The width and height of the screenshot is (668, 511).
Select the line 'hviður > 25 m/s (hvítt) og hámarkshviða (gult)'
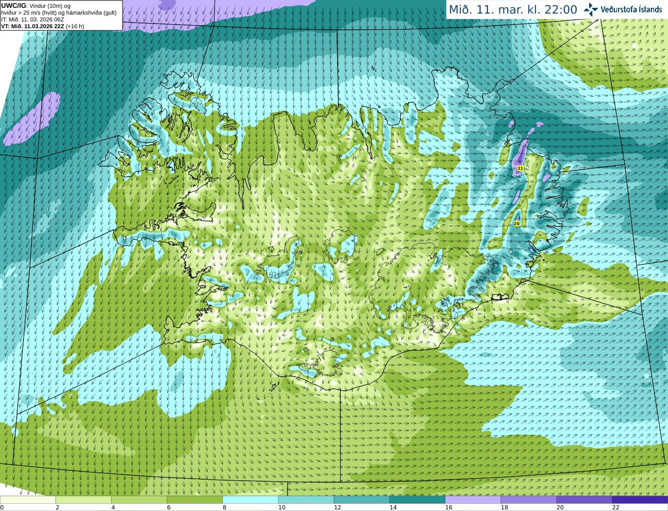(x=59, y=13)
